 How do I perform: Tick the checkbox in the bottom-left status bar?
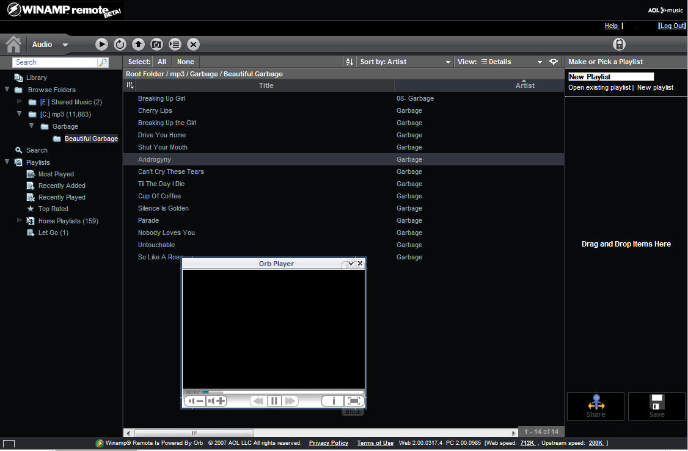9,442
